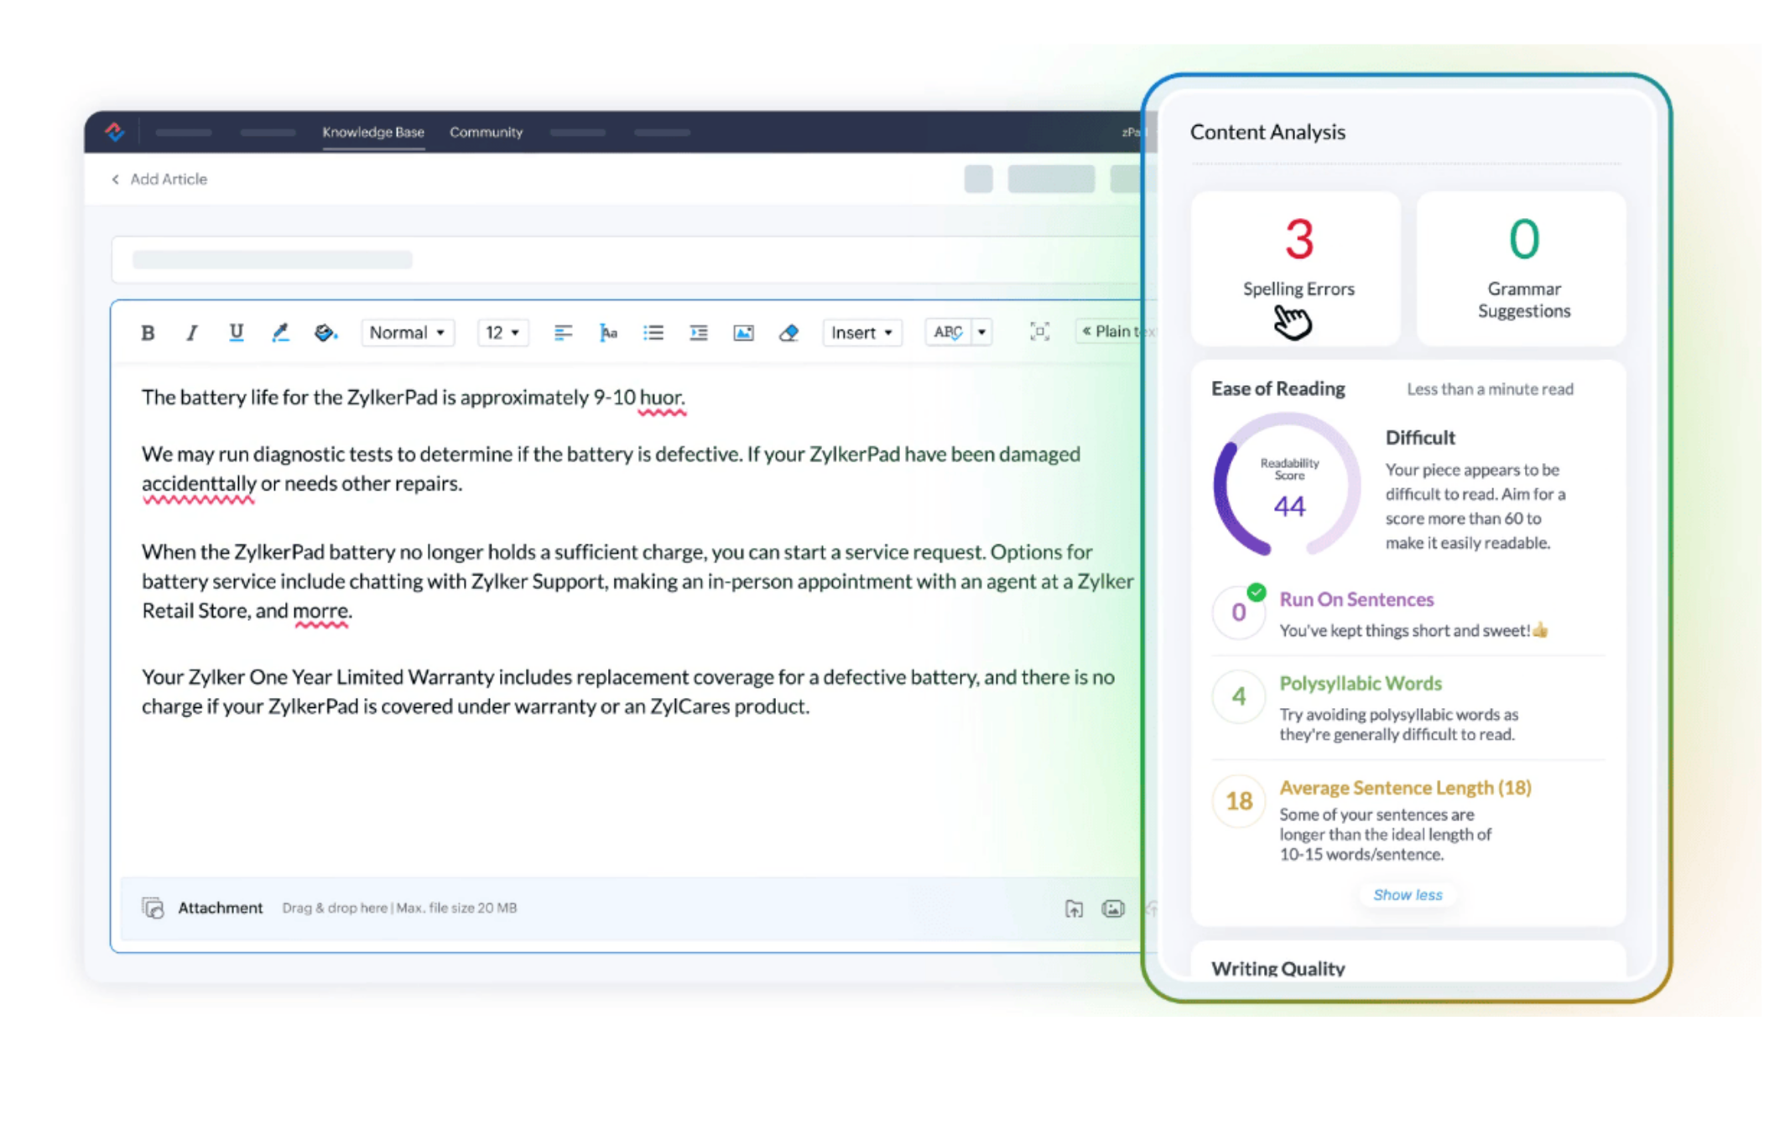Underline the selected text
Screen dimensions: 1785x1130
237,332
